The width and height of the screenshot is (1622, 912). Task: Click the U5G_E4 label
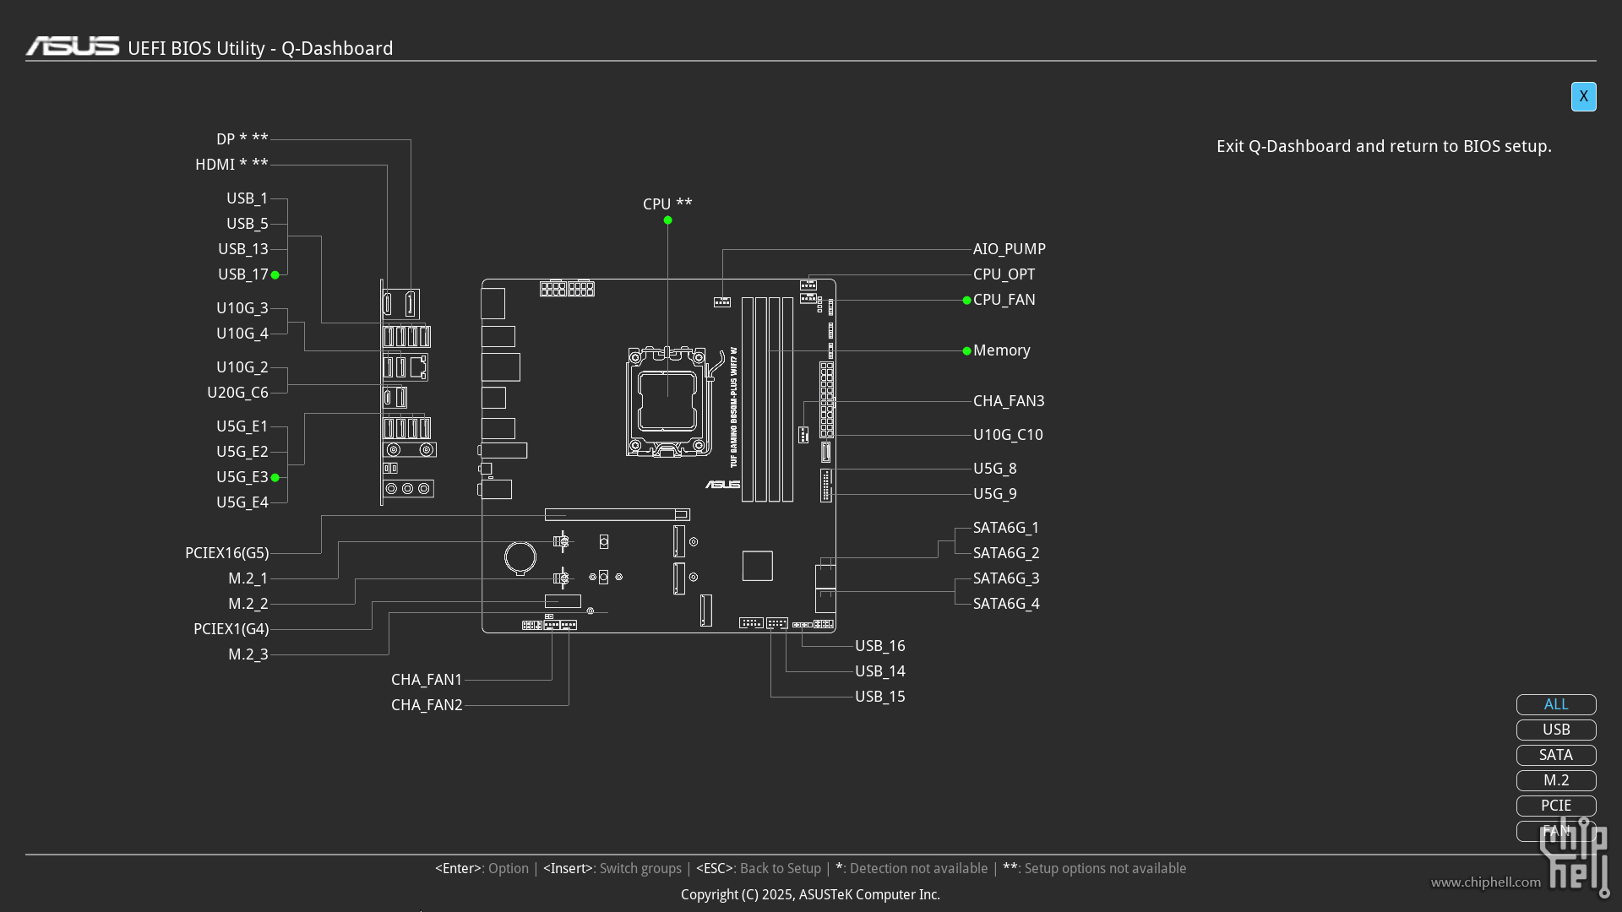coord(242,502)
